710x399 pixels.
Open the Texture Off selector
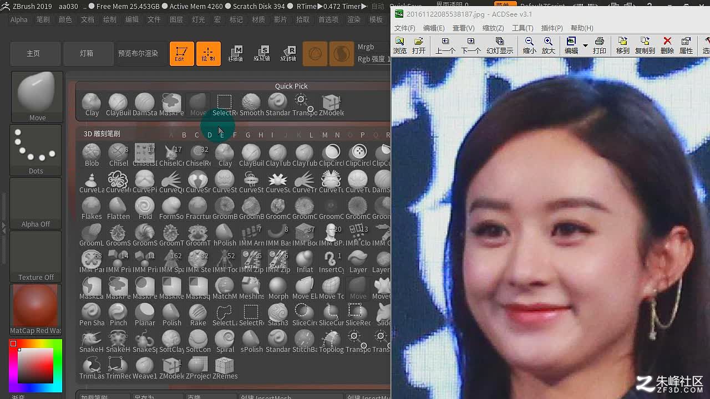[x=36, y=256]
